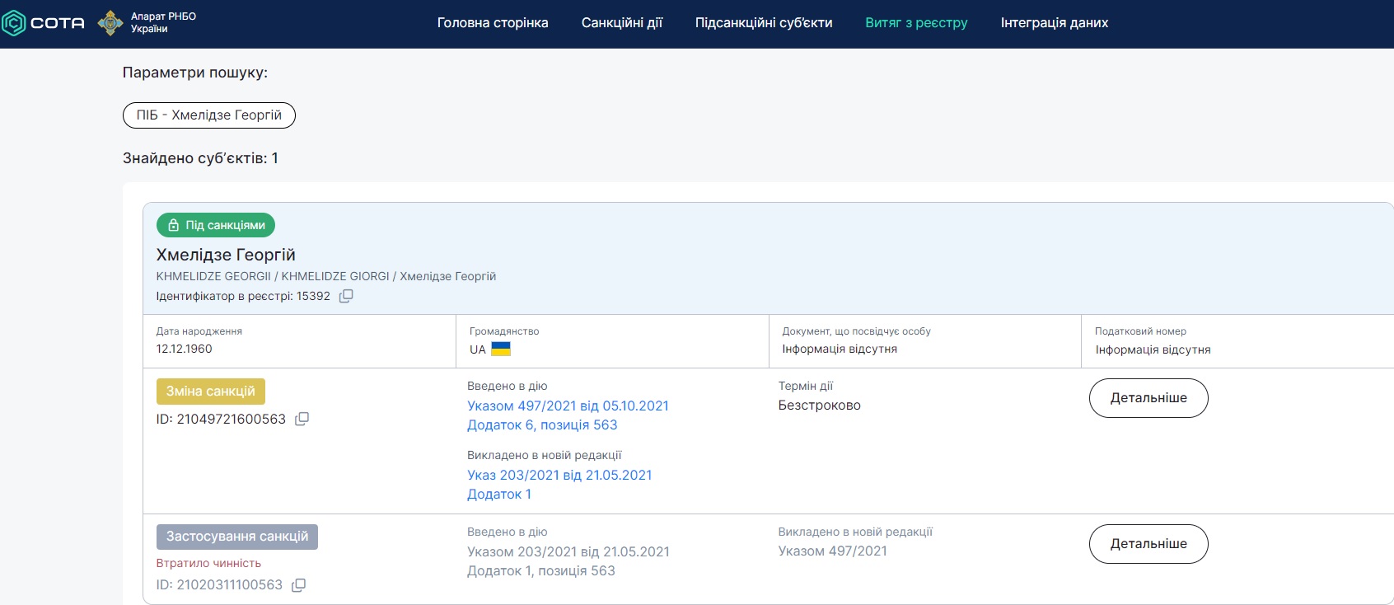This screenshot has width=1394, height=605.
Task: Click the COTA logo icon
Action: [14, 23]
